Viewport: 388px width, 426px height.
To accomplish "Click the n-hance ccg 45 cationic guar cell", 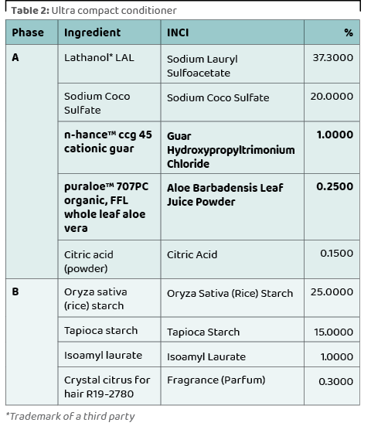I will tap(109, 148).
